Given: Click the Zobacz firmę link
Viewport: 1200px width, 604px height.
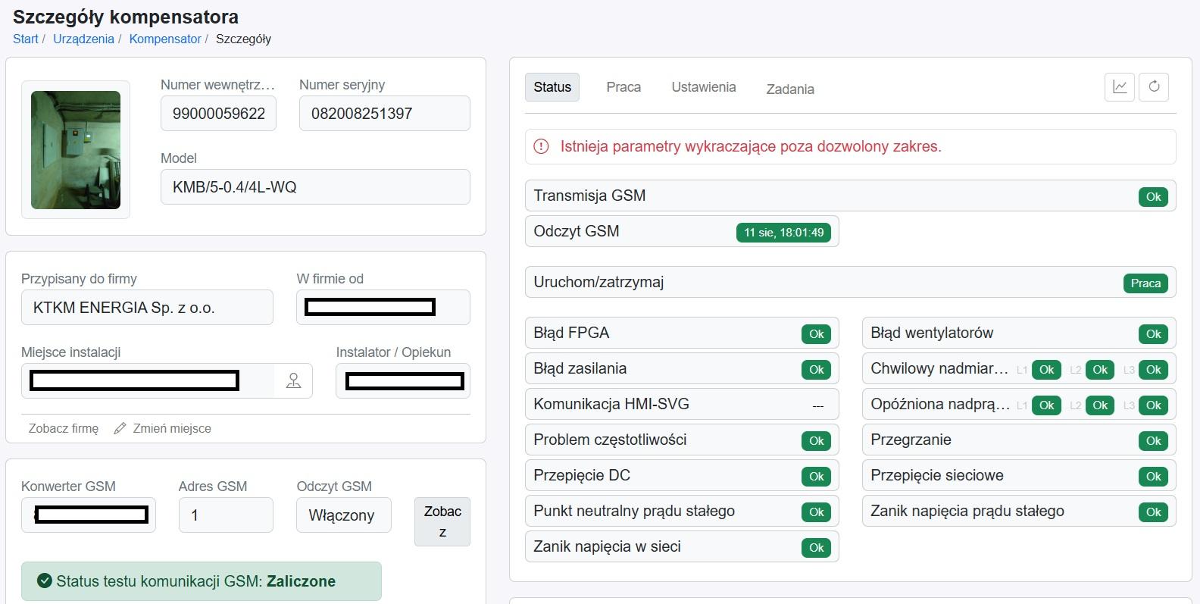Looking at the screenshot, I should pyautogui.click(x=64, y=429).
